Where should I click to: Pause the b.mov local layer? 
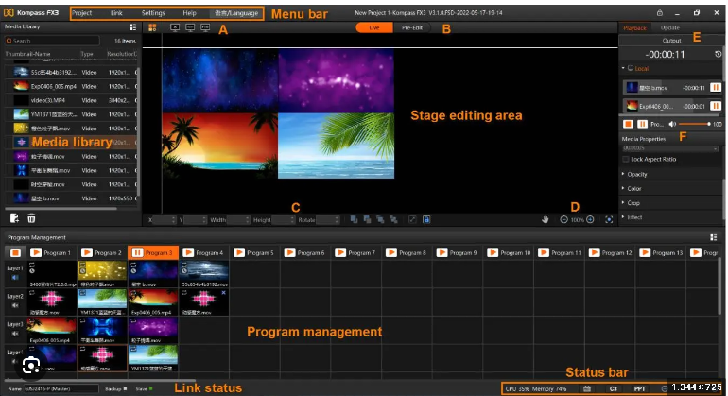pos(716,87)
